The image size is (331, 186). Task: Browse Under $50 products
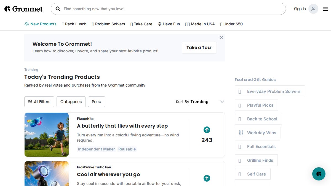coord(231,24)
